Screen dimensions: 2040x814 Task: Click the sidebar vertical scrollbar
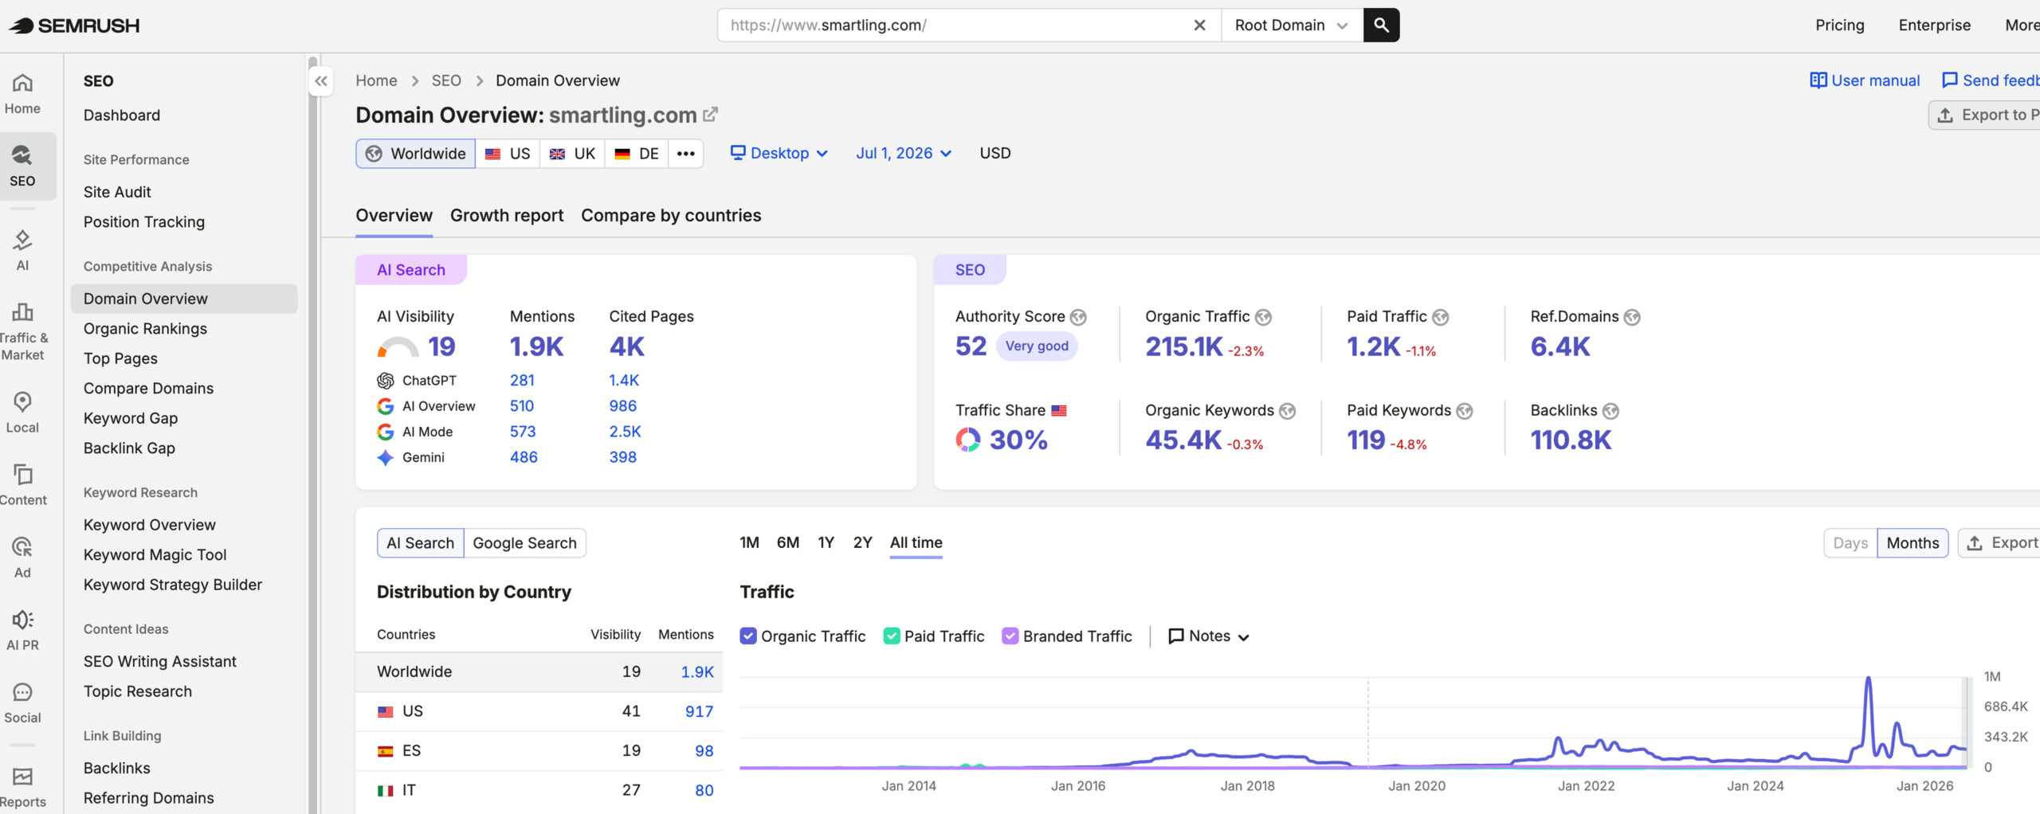click(x=312, y=434)
